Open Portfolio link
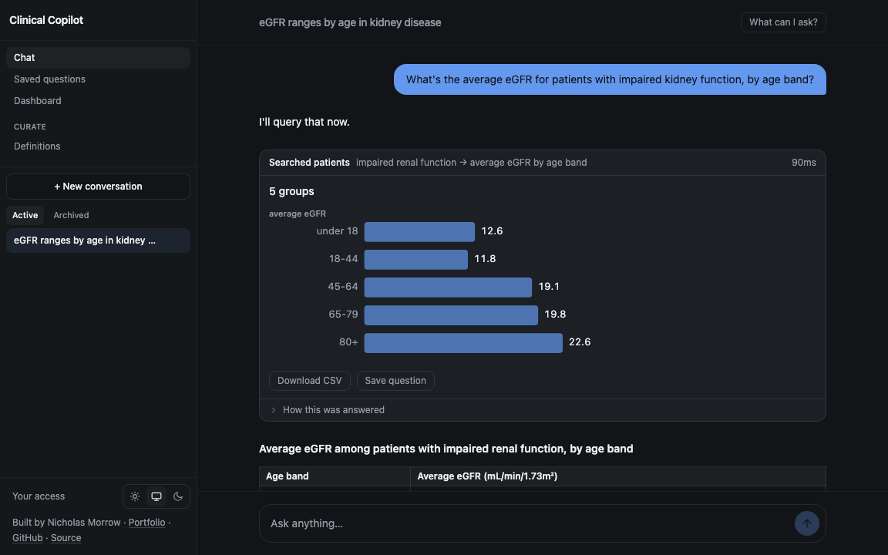 (146, 522)
